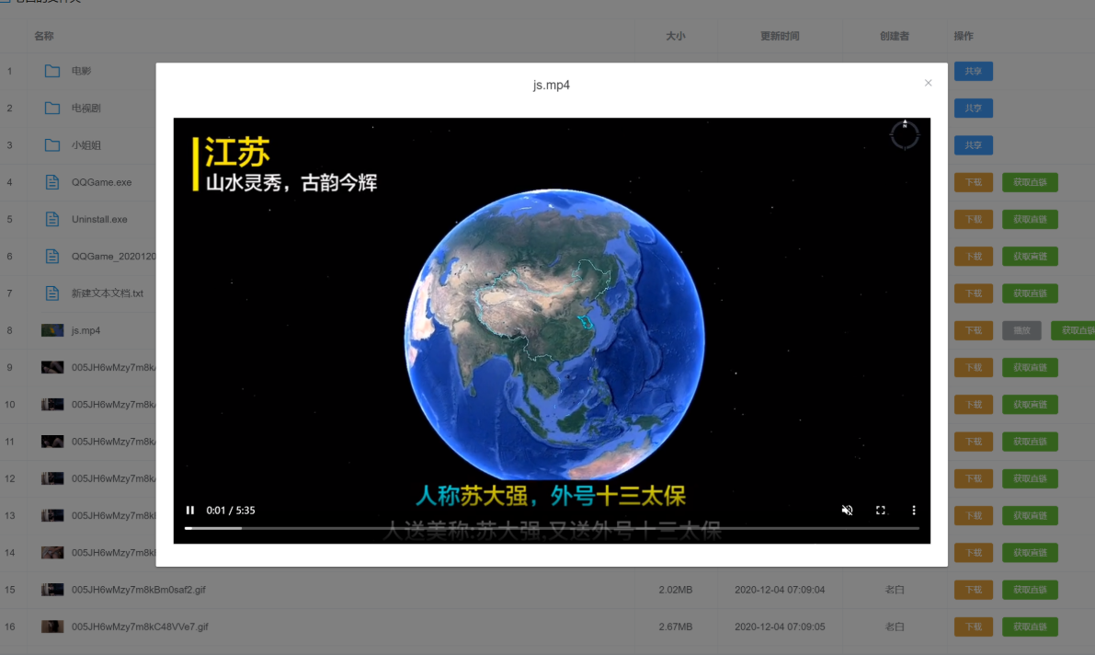Close the js.mp4 preview dialog

tap(928, 82)
